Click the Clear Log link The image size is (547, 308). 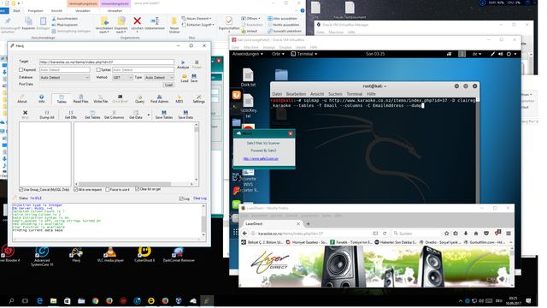click(x=200, y=198)
